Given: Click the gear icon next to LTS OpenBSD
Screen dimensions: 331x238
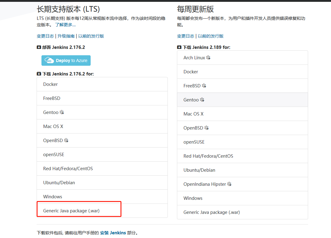Looking at the screenshot, I should (x=66, y=140).
